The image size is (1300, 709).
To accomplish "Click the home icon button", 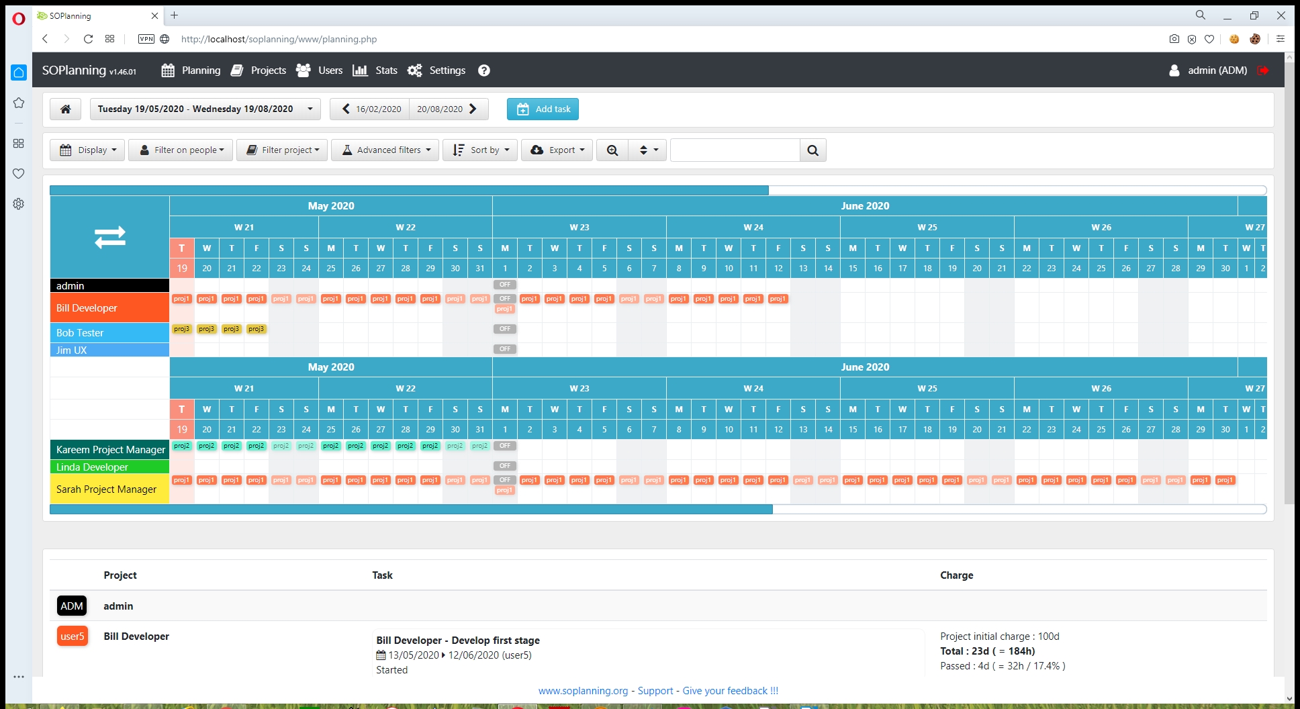I will [66, 109].
